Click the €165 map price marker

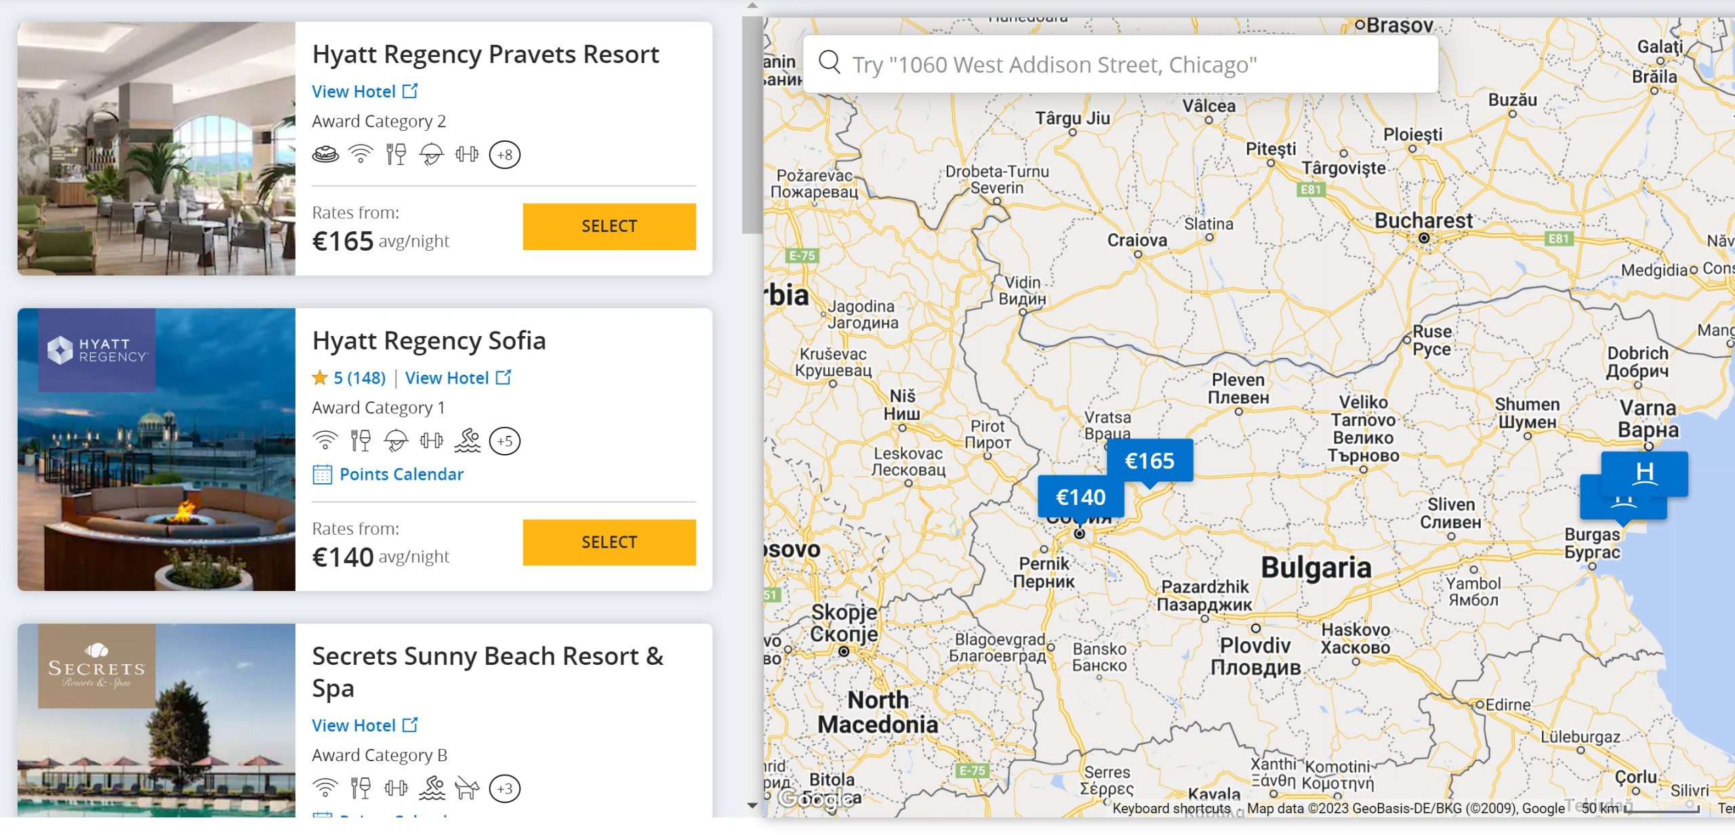(x=1149, y=462)
